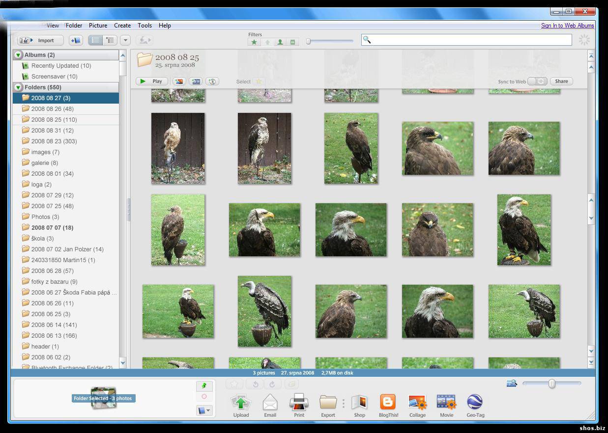Click the Email icon
The width and height of the screenshot is (608, 433).
tap(270, 403)
